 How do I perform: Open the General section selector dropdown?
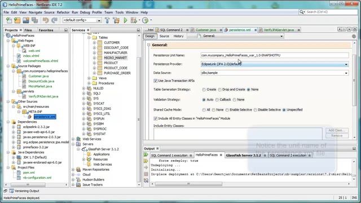pos(281,36)
